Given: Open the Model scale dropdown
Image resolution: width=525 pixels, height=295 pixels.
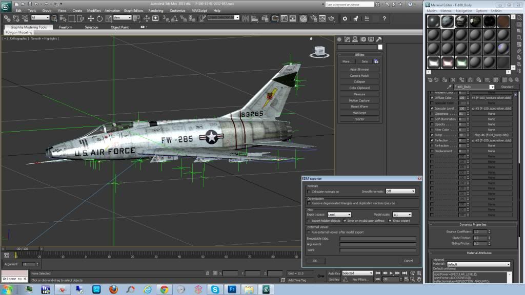Looking at the screenshot, I should [402, 215].
